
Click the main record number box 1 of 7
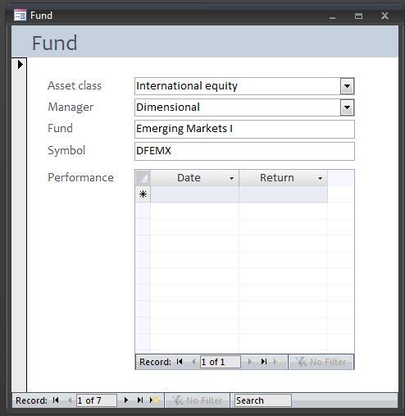[x=97, y=400]
